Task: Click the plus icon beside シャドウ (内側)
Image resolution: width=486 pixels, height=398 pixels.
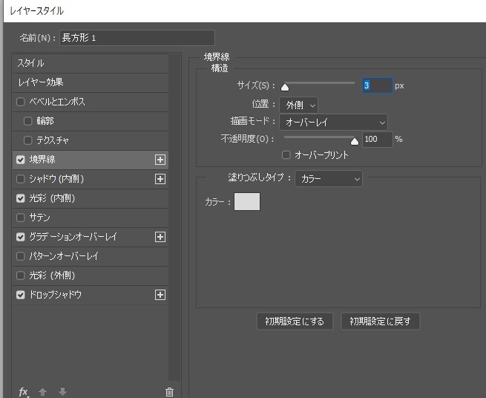Action: click(160, 179)
